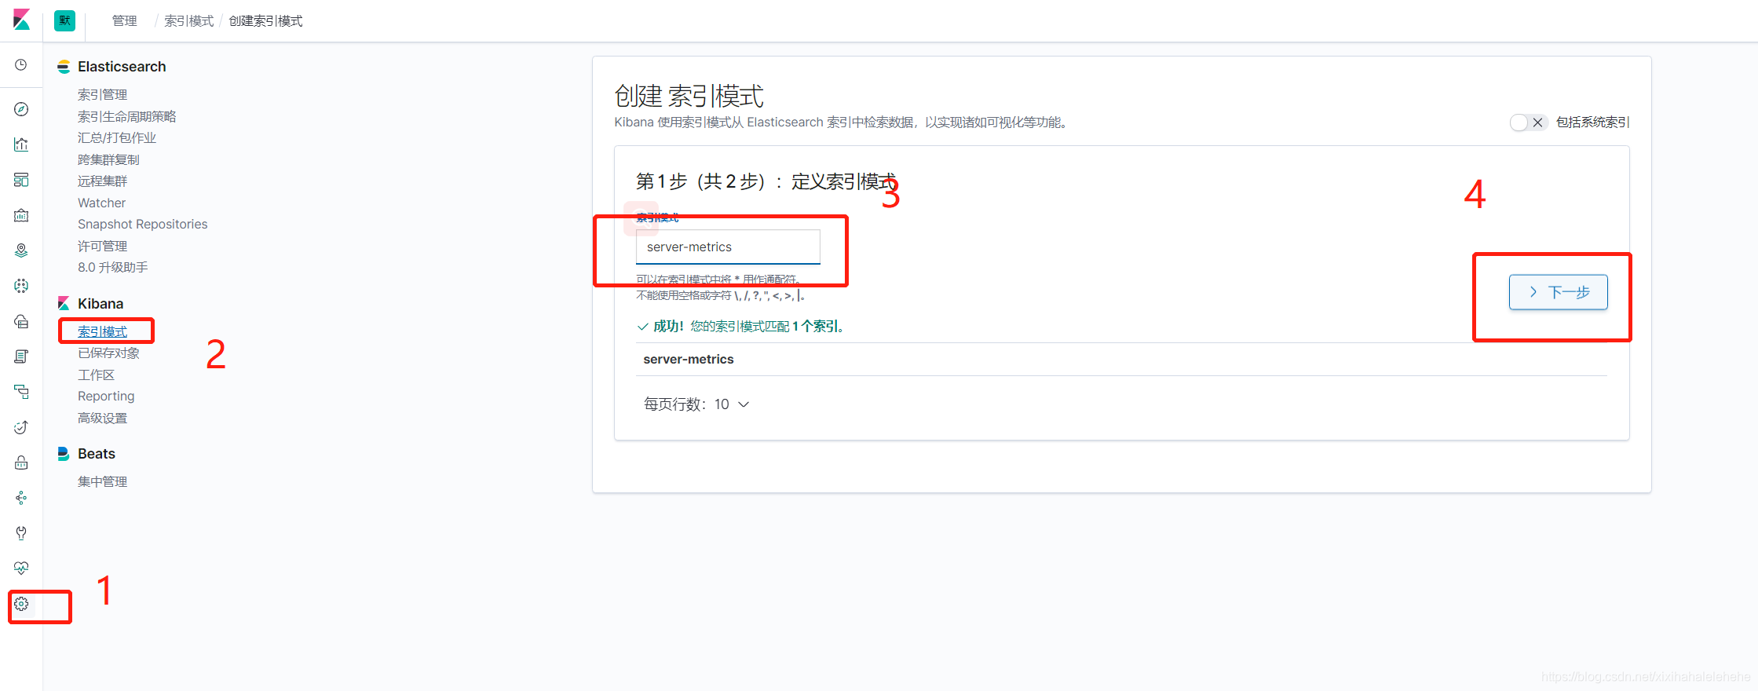Open Discover via the compass icon
This screenshot has width=1758, height=691.
[x=21, y=109]
